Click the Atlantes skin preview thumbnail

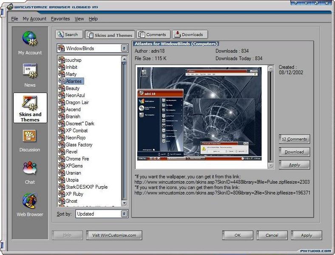pos(199,114)
